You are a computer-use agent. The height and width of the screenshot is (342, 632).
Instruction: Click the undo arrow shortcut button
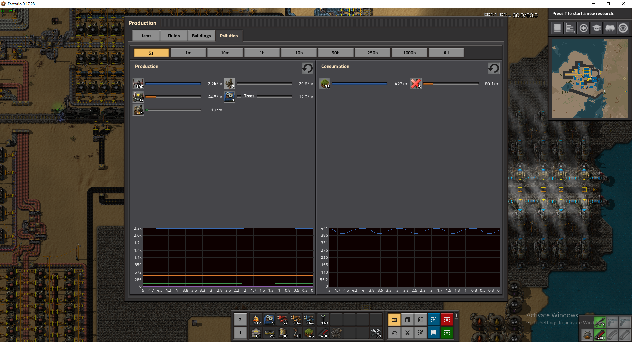(394, 333)
